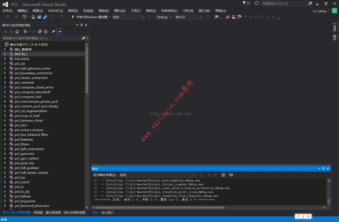Click the New Project toolbar icon

pyautogui.click(x=24, y=17)
